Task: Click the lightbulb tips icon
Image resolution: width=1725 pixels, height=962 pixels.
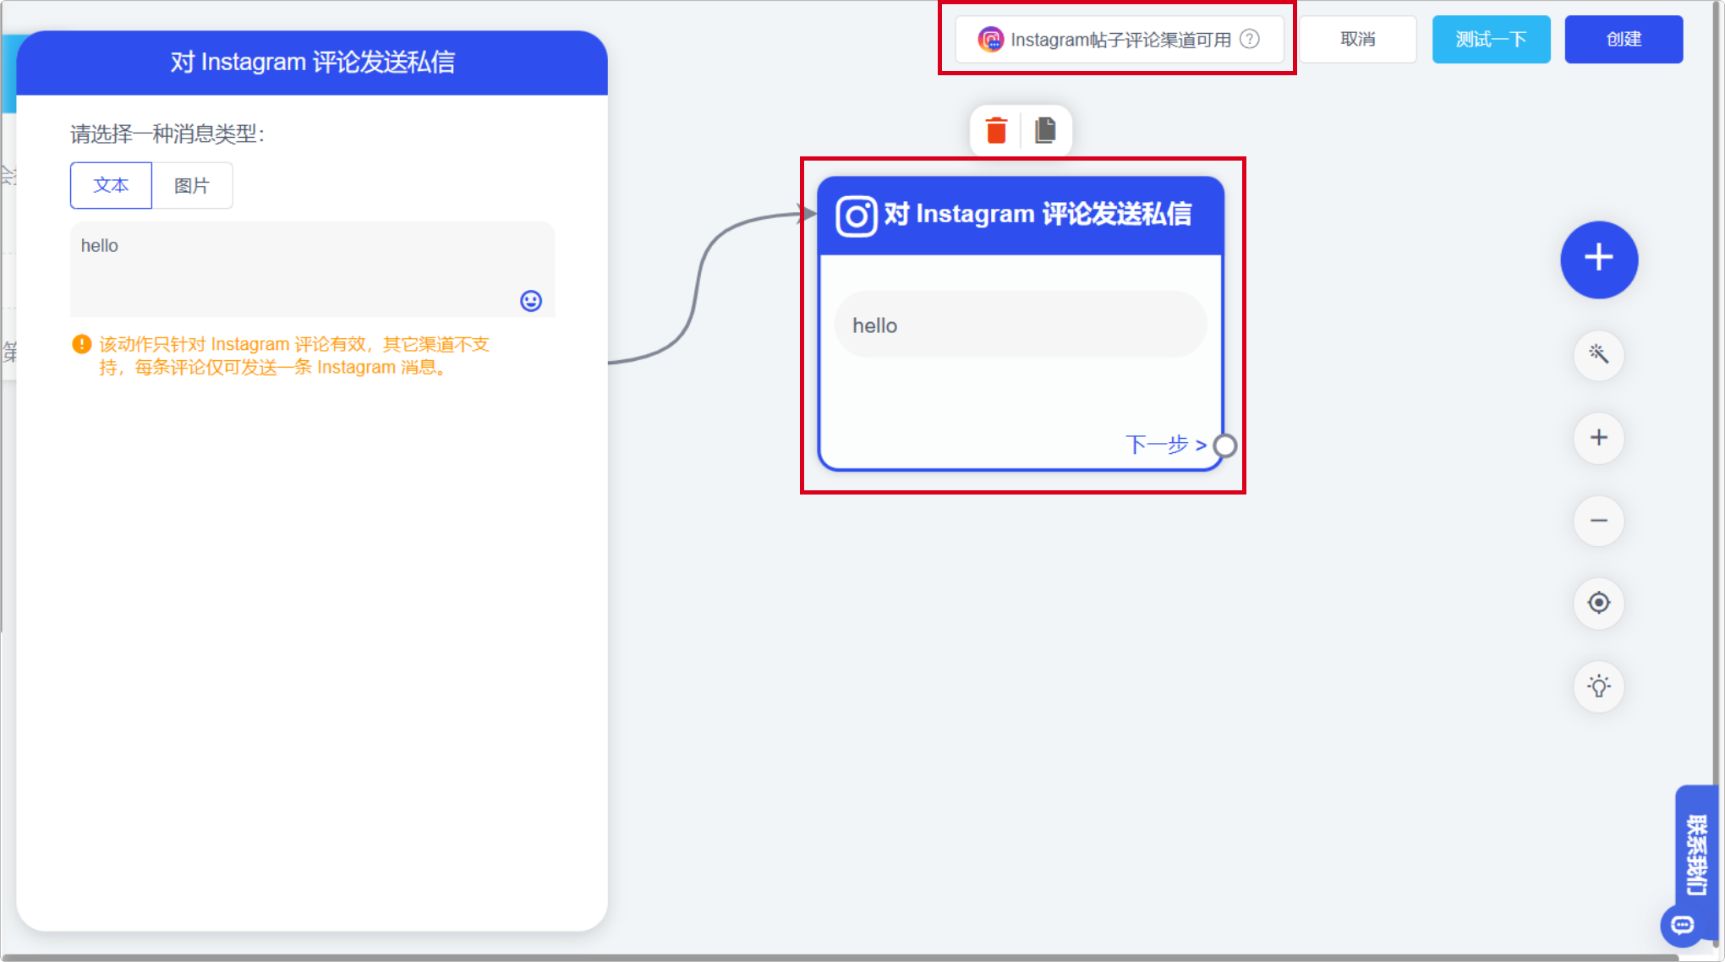Action: coord(1598,686)
